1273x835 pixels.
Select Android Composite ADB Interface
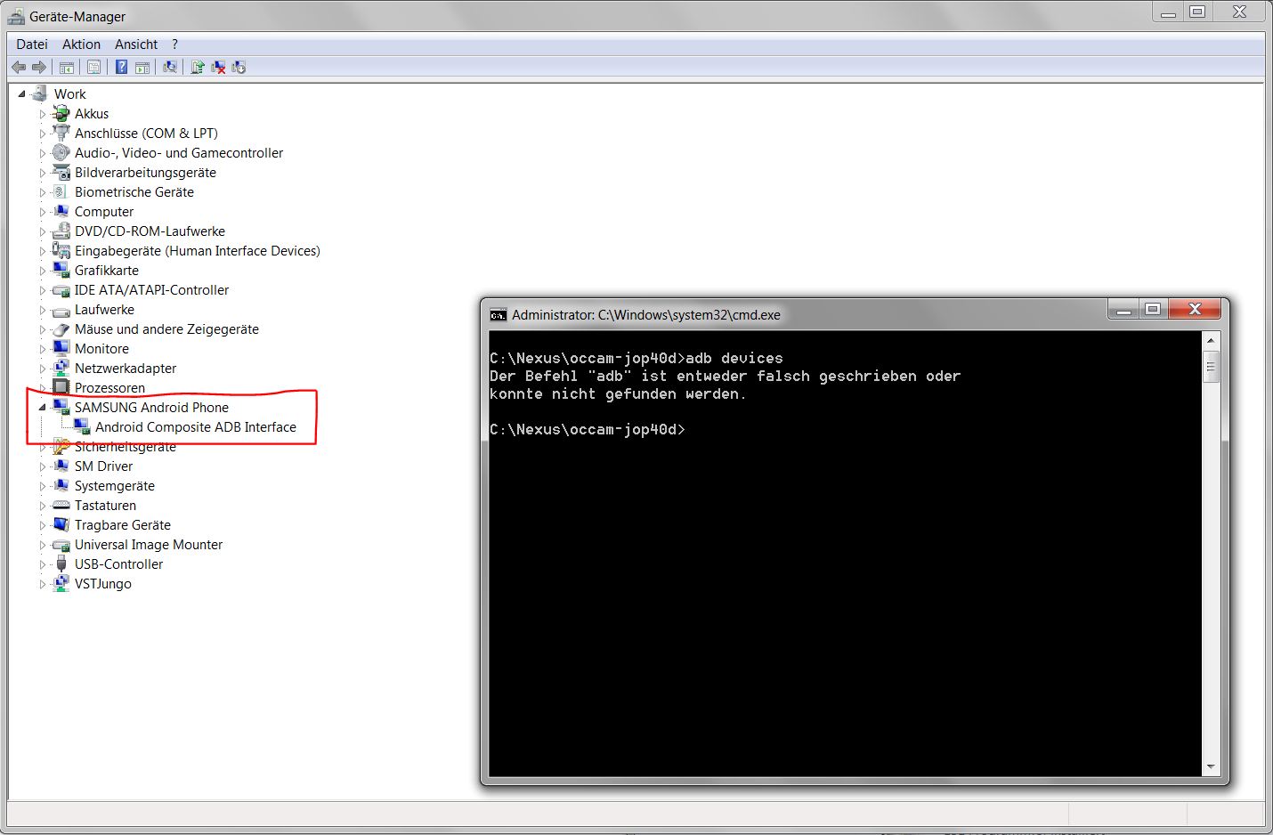click(196, 427)
